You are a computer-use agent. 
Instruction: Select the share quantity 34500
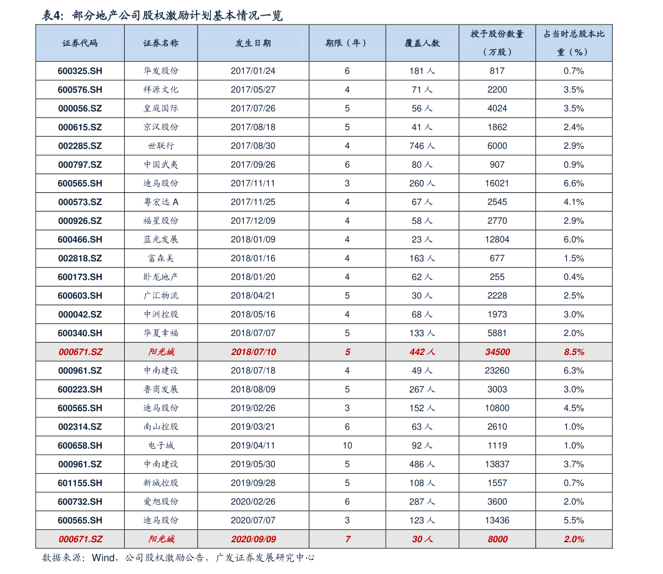[497, 352]
